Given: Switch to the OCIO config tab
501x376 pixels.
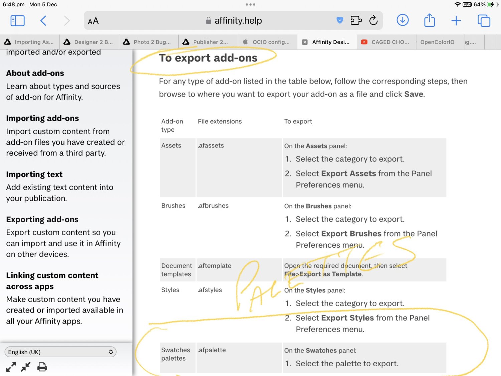Looking at the screenshot, I should coord(268,42).
